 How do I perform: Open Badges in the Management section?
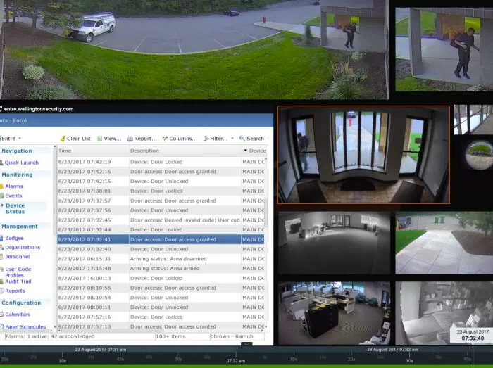(x=13, y=238)
